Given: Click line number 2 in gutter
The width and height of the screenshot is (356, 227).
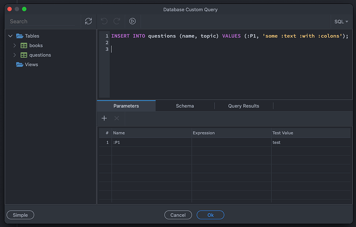Looking at the screenshot, I should 107,43.
